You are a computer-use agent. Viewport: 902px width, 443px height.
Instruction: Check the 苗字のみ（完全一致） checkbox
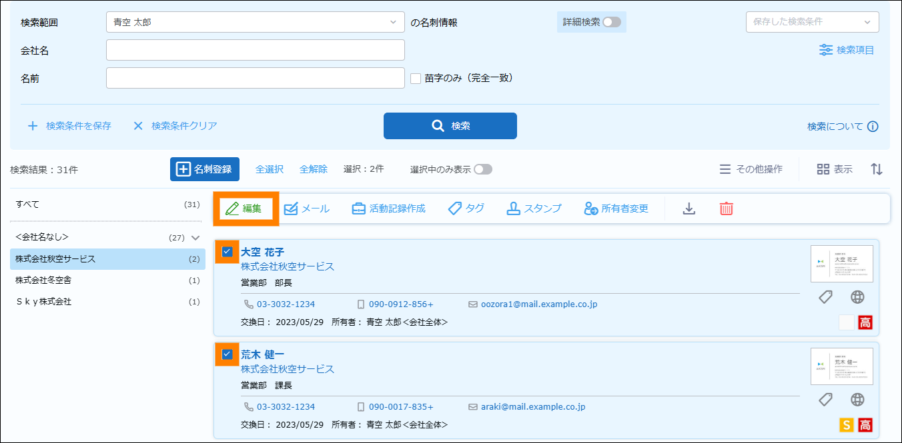[416, 78]
